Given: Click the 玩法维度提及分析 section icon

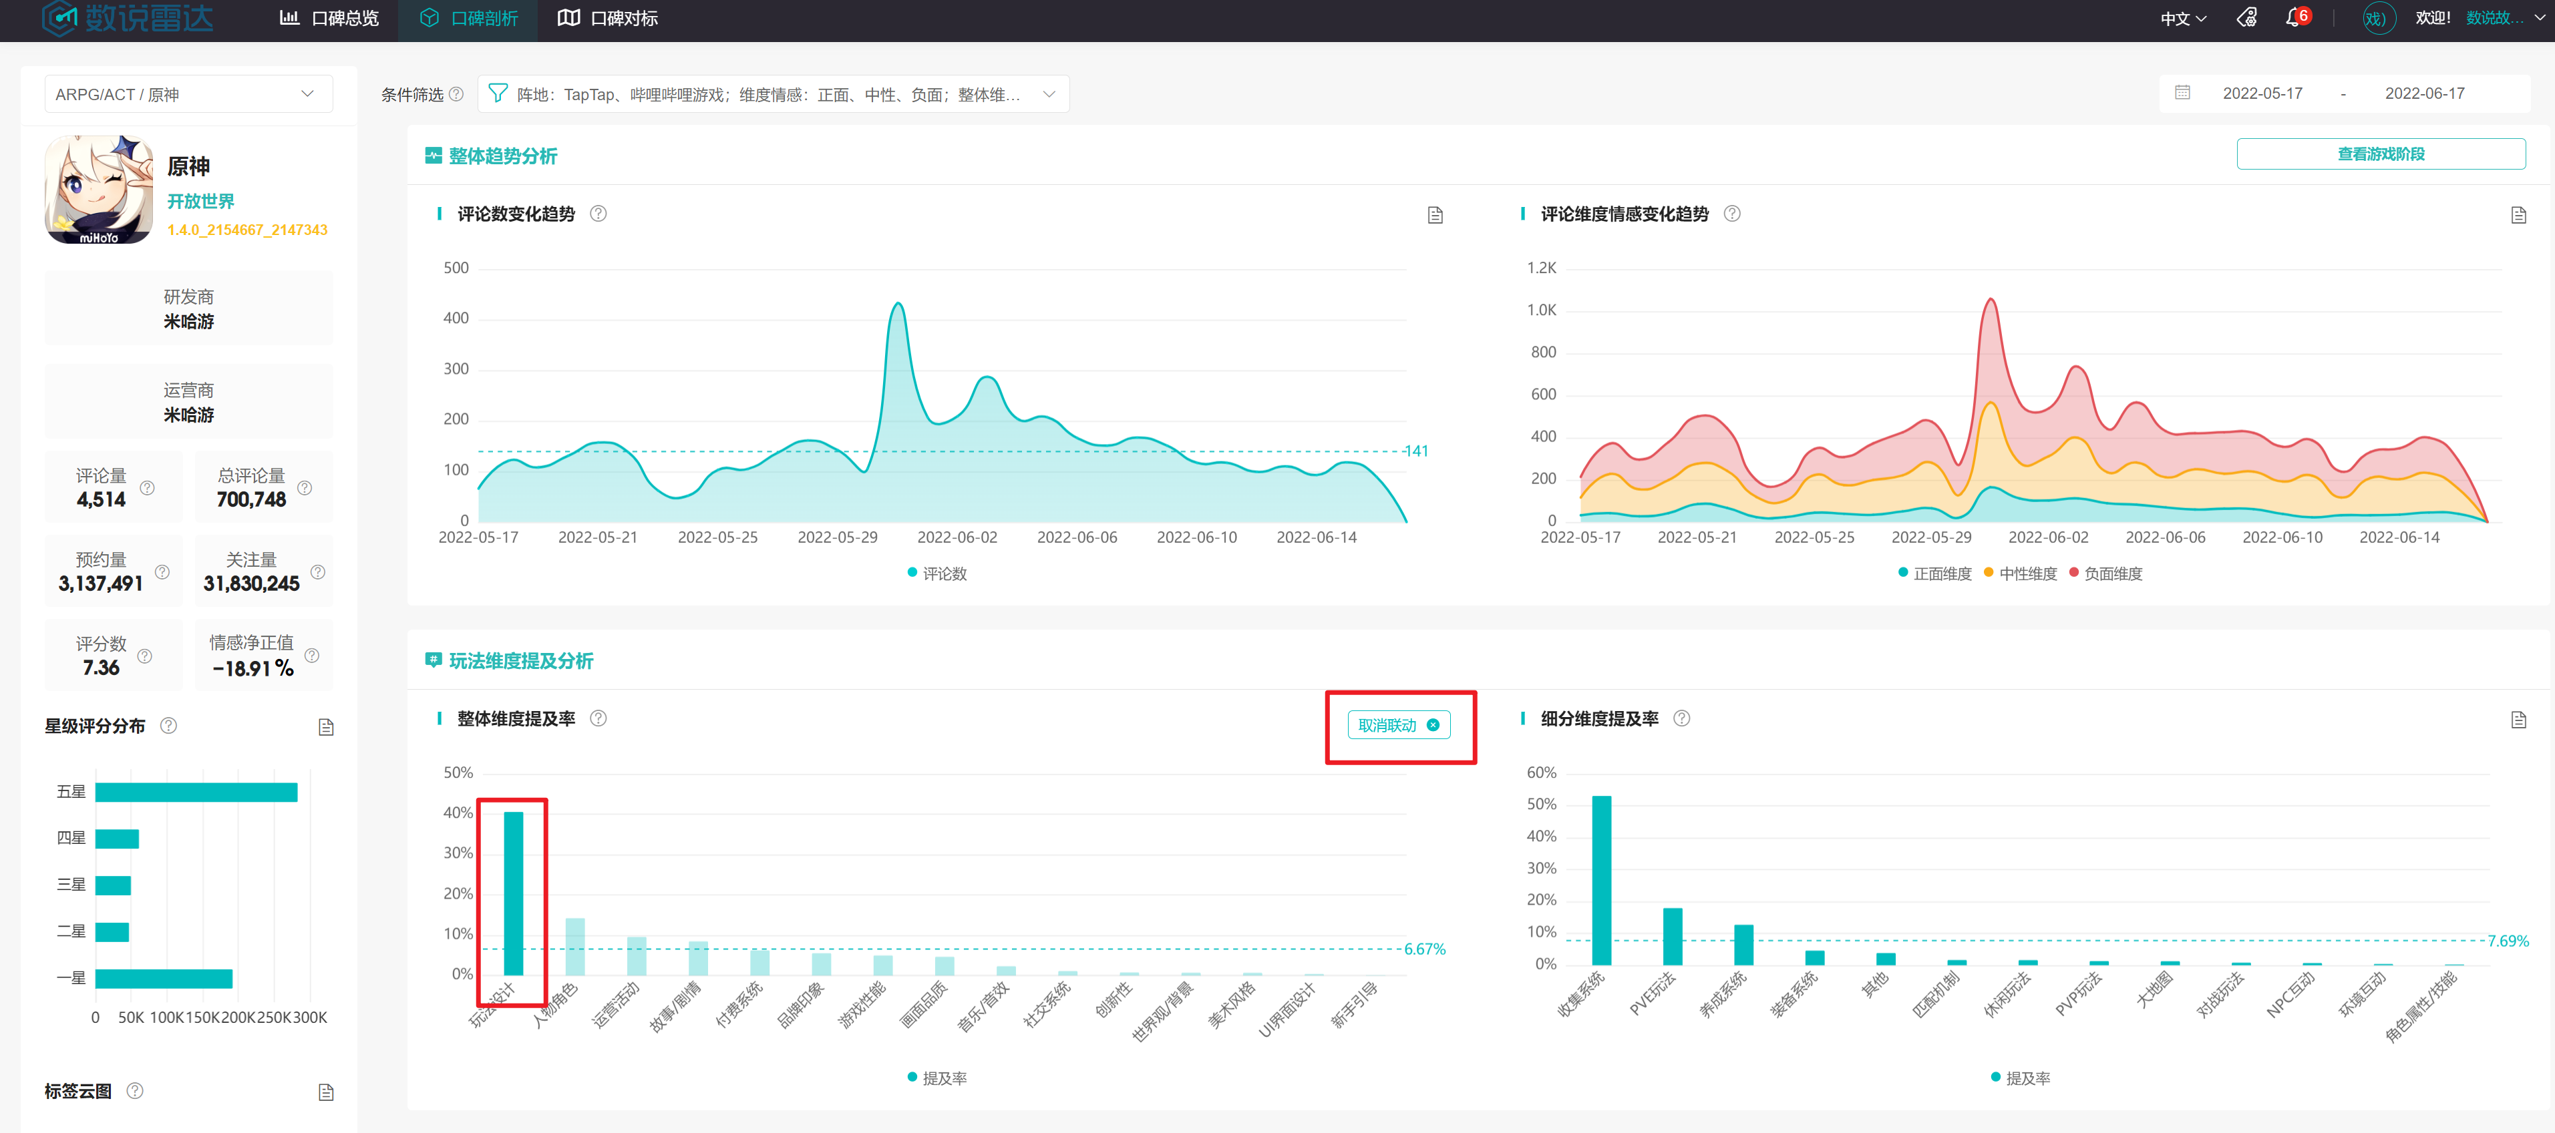Looking at the screenshot, I should coord(434,660).
